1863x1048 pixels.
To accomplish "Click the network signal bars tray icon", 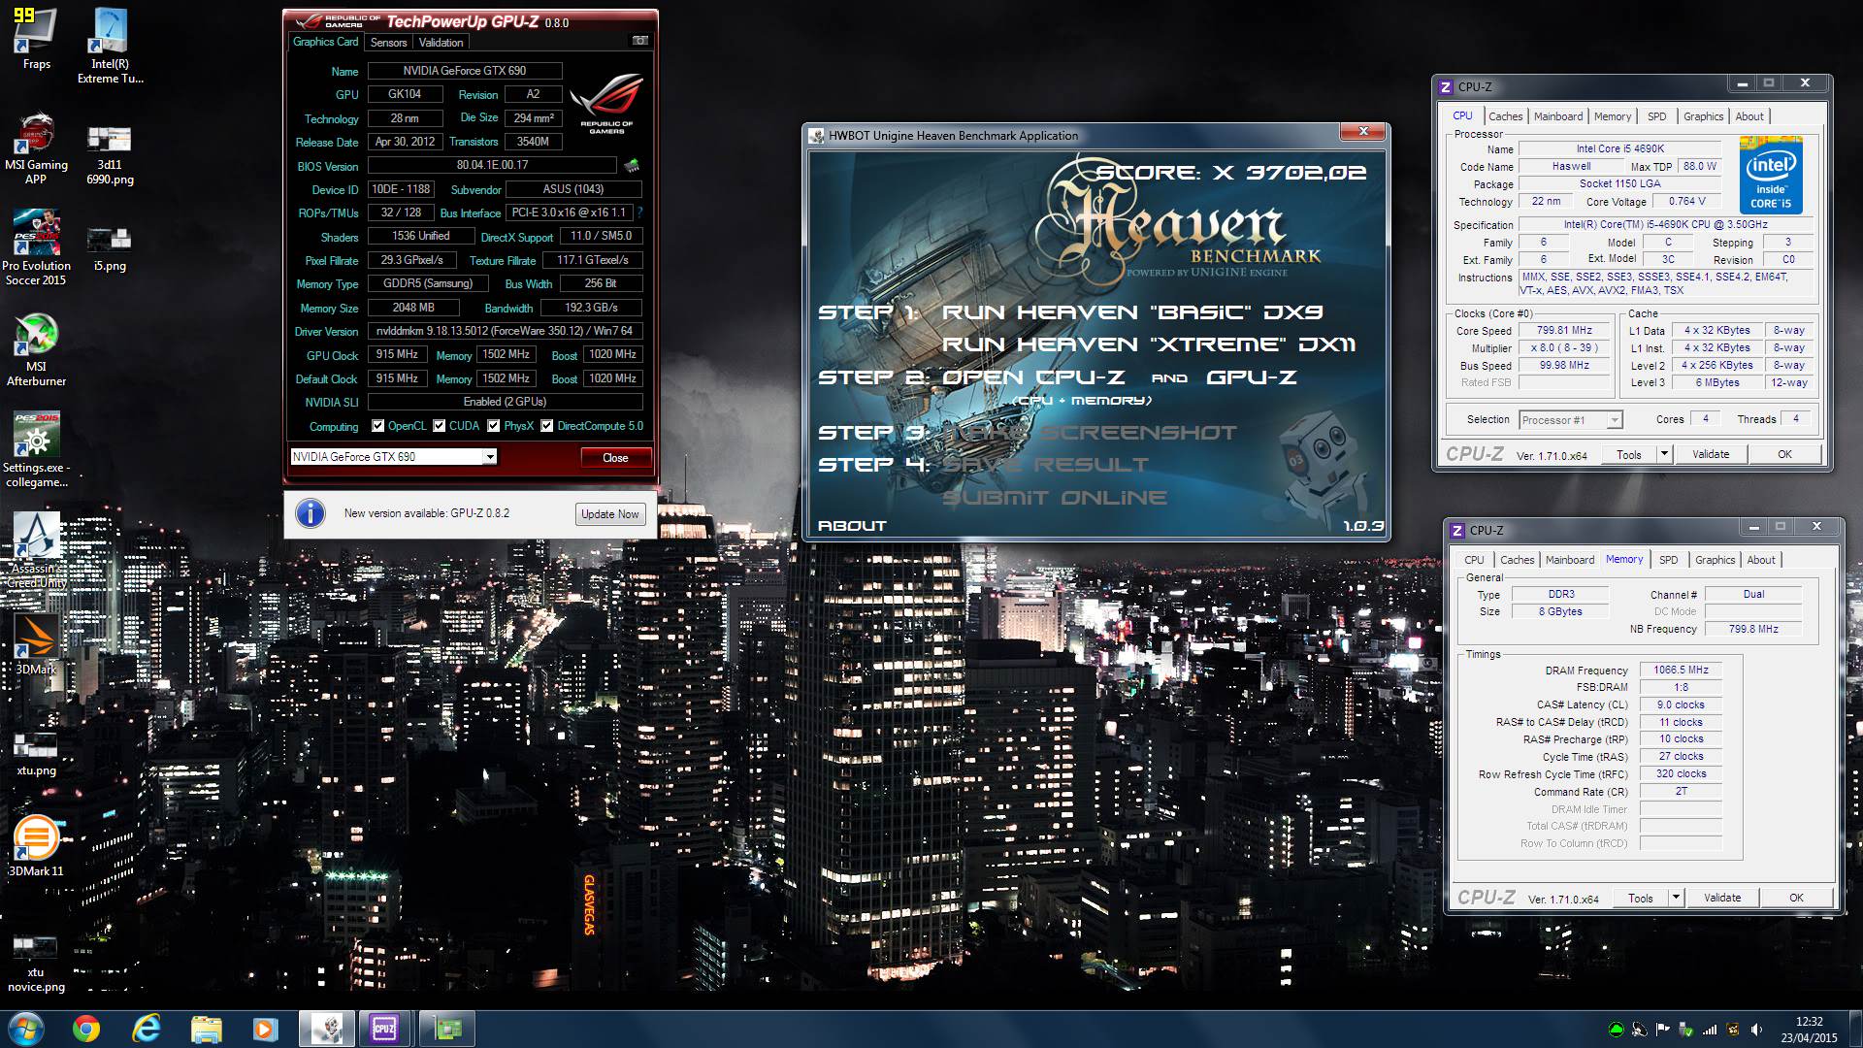I will coord(1709,1030).
